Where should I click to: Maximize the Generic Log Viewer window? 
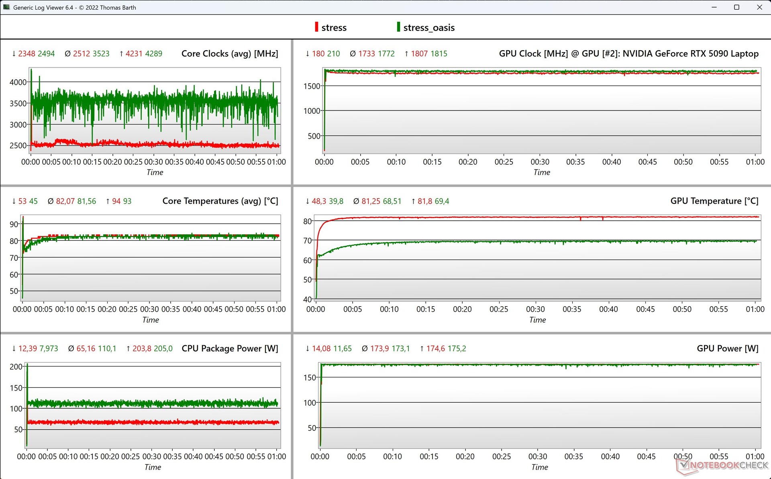[736, 7]
